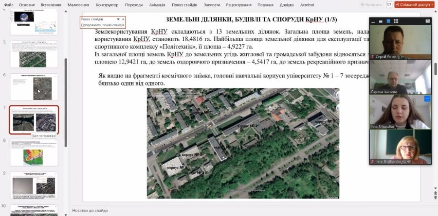Minimize the video call panel

pos(373,21)
